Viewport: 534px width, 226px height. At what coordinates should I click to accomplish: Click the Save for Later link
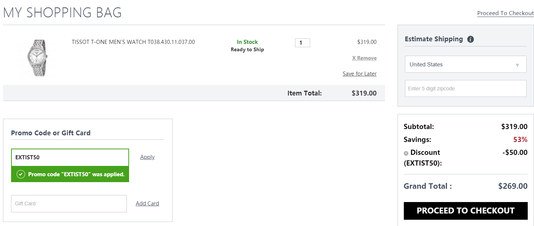tap(360, 74)
